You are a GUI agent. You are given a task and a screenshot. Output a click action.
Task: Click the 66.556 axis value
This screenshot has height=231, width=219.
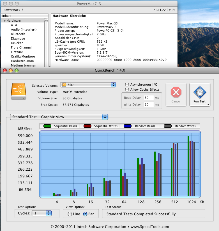point(25,190)
